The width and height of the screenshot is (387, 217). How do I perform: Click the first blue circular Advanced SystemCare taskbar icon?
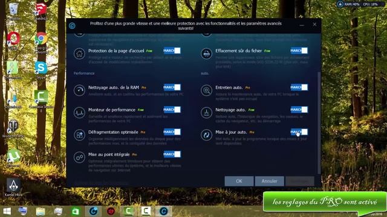[x=93, y=212]
